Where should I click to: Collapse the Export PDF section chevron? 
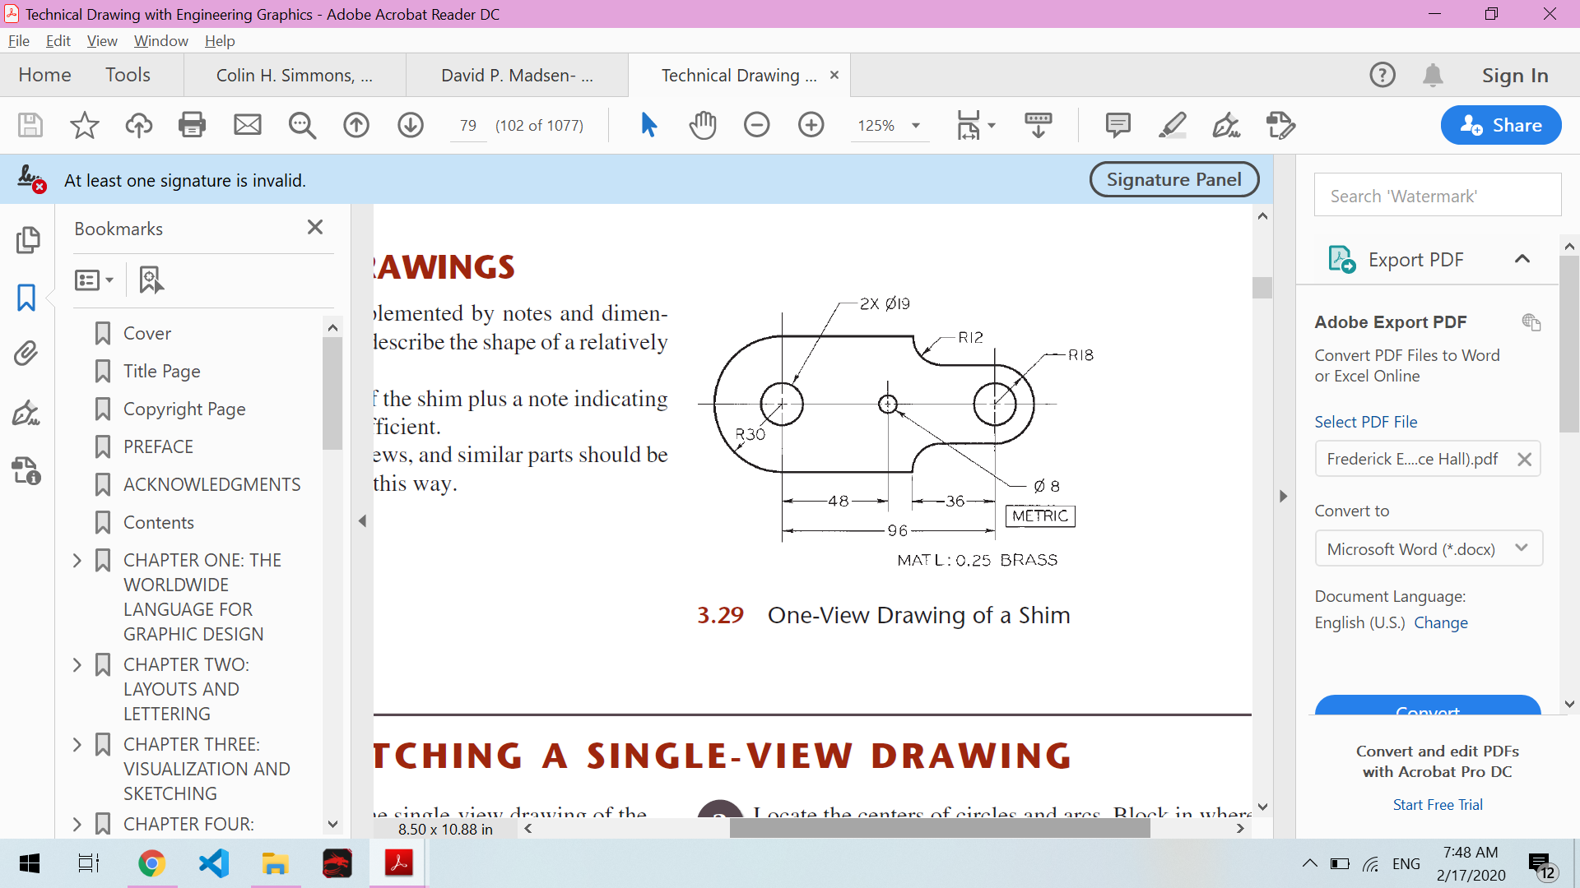(1522, 259)
